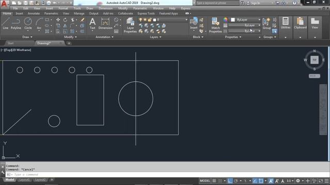
Task: Click the Copy tool in Modify panel
Action: [58, 26]
